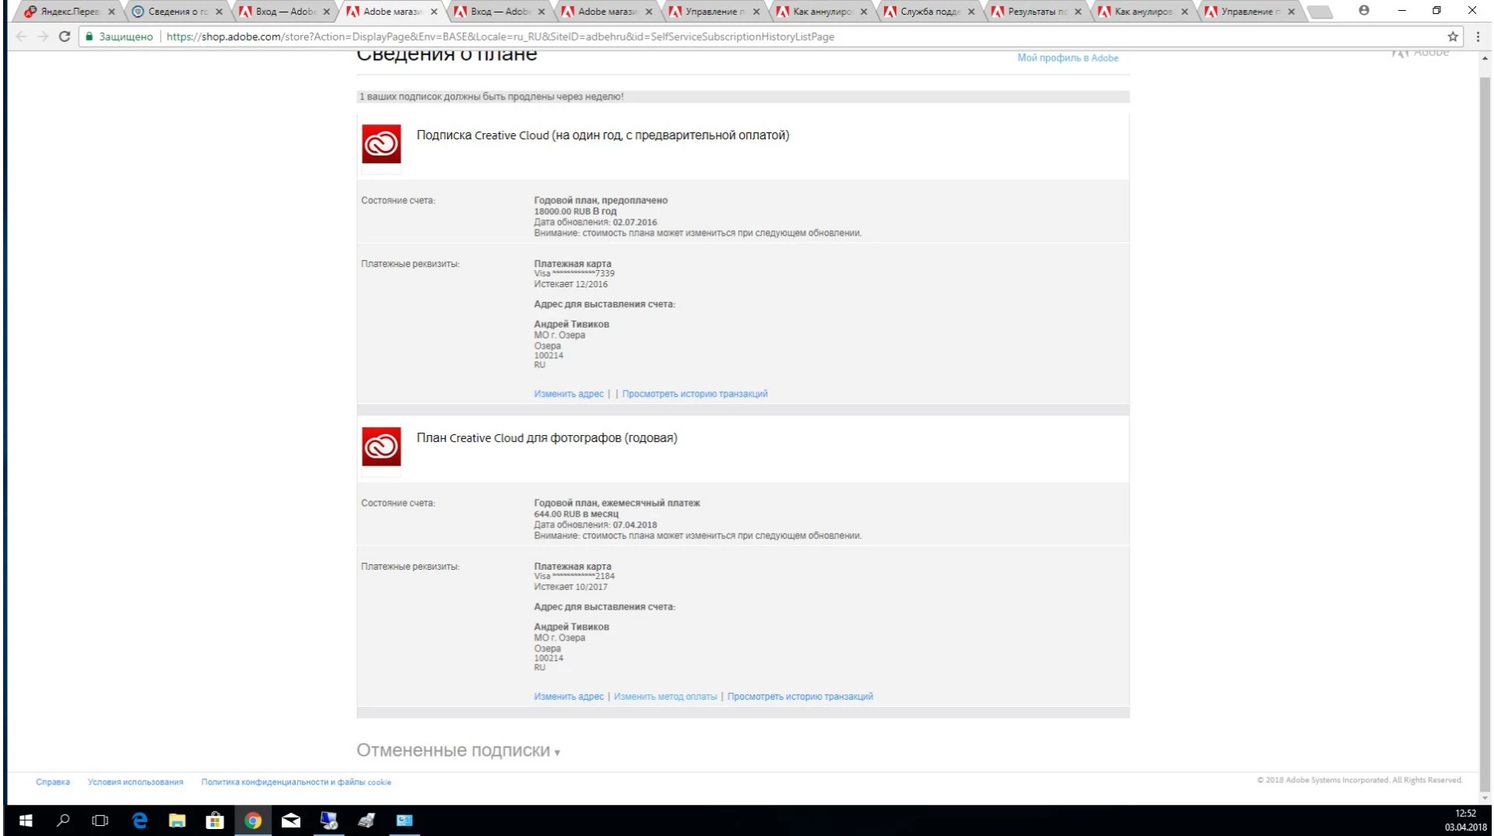Click Изменить адрес for Photography plan
The width and height of the screenshot is (1494, 836).
point(569,697)
